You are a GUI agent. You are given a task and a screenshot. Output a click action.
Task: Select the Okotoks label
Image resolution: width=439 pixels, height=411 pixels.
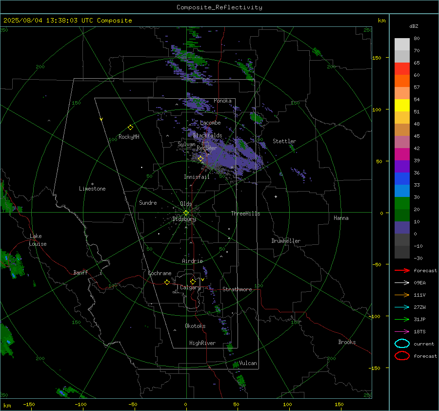(x=195, y=326)
